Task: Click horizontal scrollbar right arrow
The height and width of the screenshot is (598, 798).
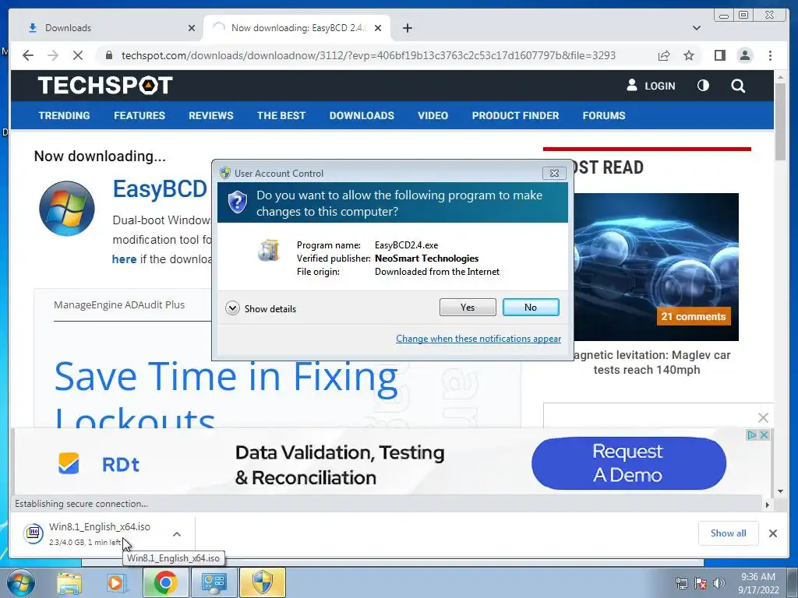Action: pos(768,505)
